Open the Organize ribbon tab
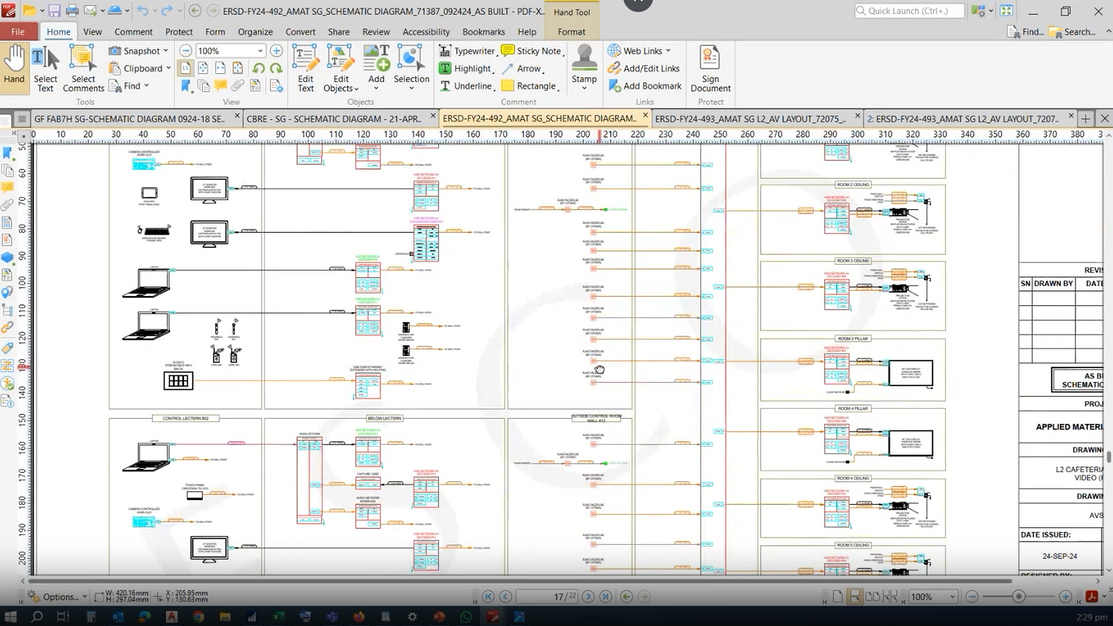This screenshot has height=626, width=1113. tap(255, 31)
